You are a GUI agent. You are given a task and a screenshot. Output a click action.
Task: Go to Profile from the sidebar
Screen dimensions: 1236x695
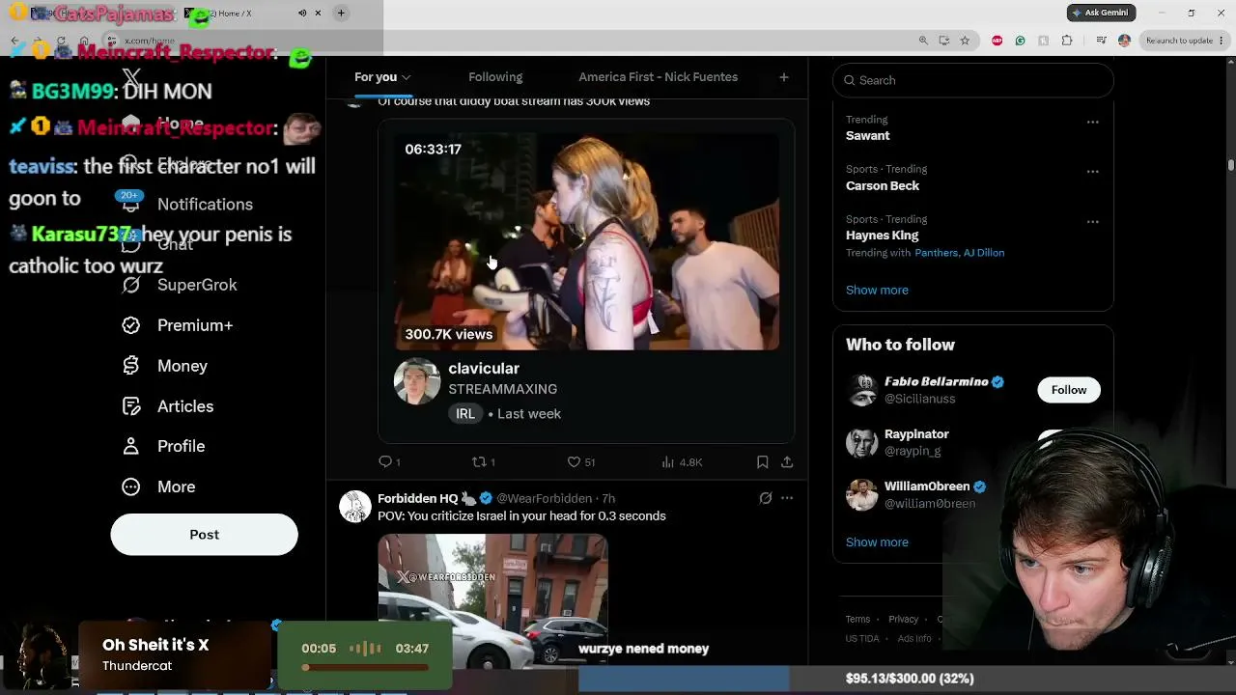tap(164, 446)
